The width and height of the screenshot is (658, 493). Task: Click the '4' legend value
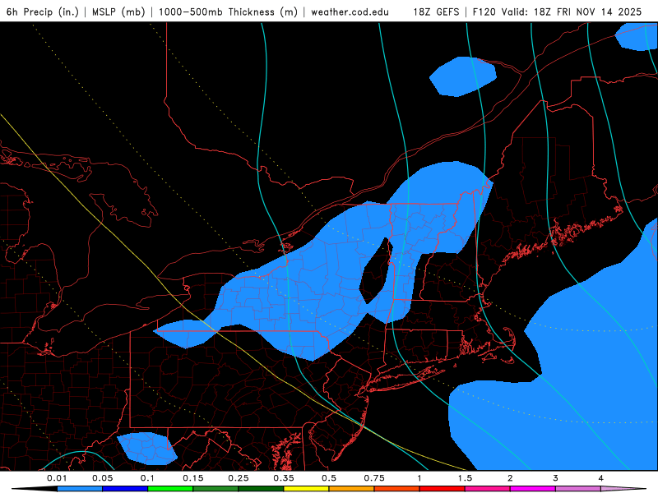tap(601, 478)
